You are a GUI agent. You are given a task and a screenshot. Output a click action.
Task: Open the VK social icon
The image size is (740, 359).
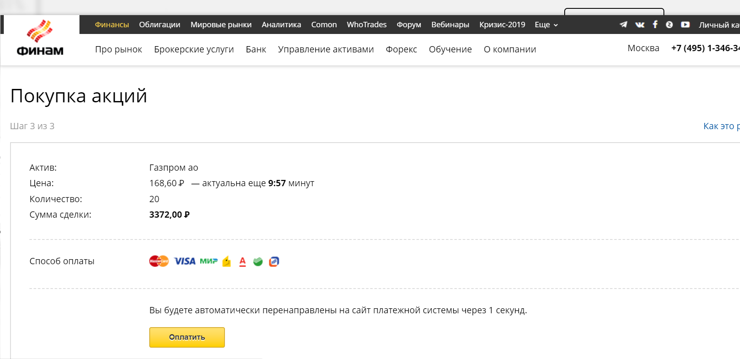(640, 25)
